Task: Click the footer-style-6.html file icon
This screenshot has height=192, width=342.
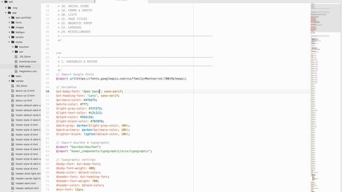Action: coord(13,169)
